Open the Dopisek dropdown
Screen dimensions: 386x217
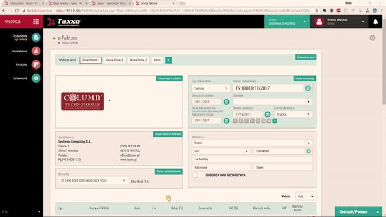tap(273, 101)
